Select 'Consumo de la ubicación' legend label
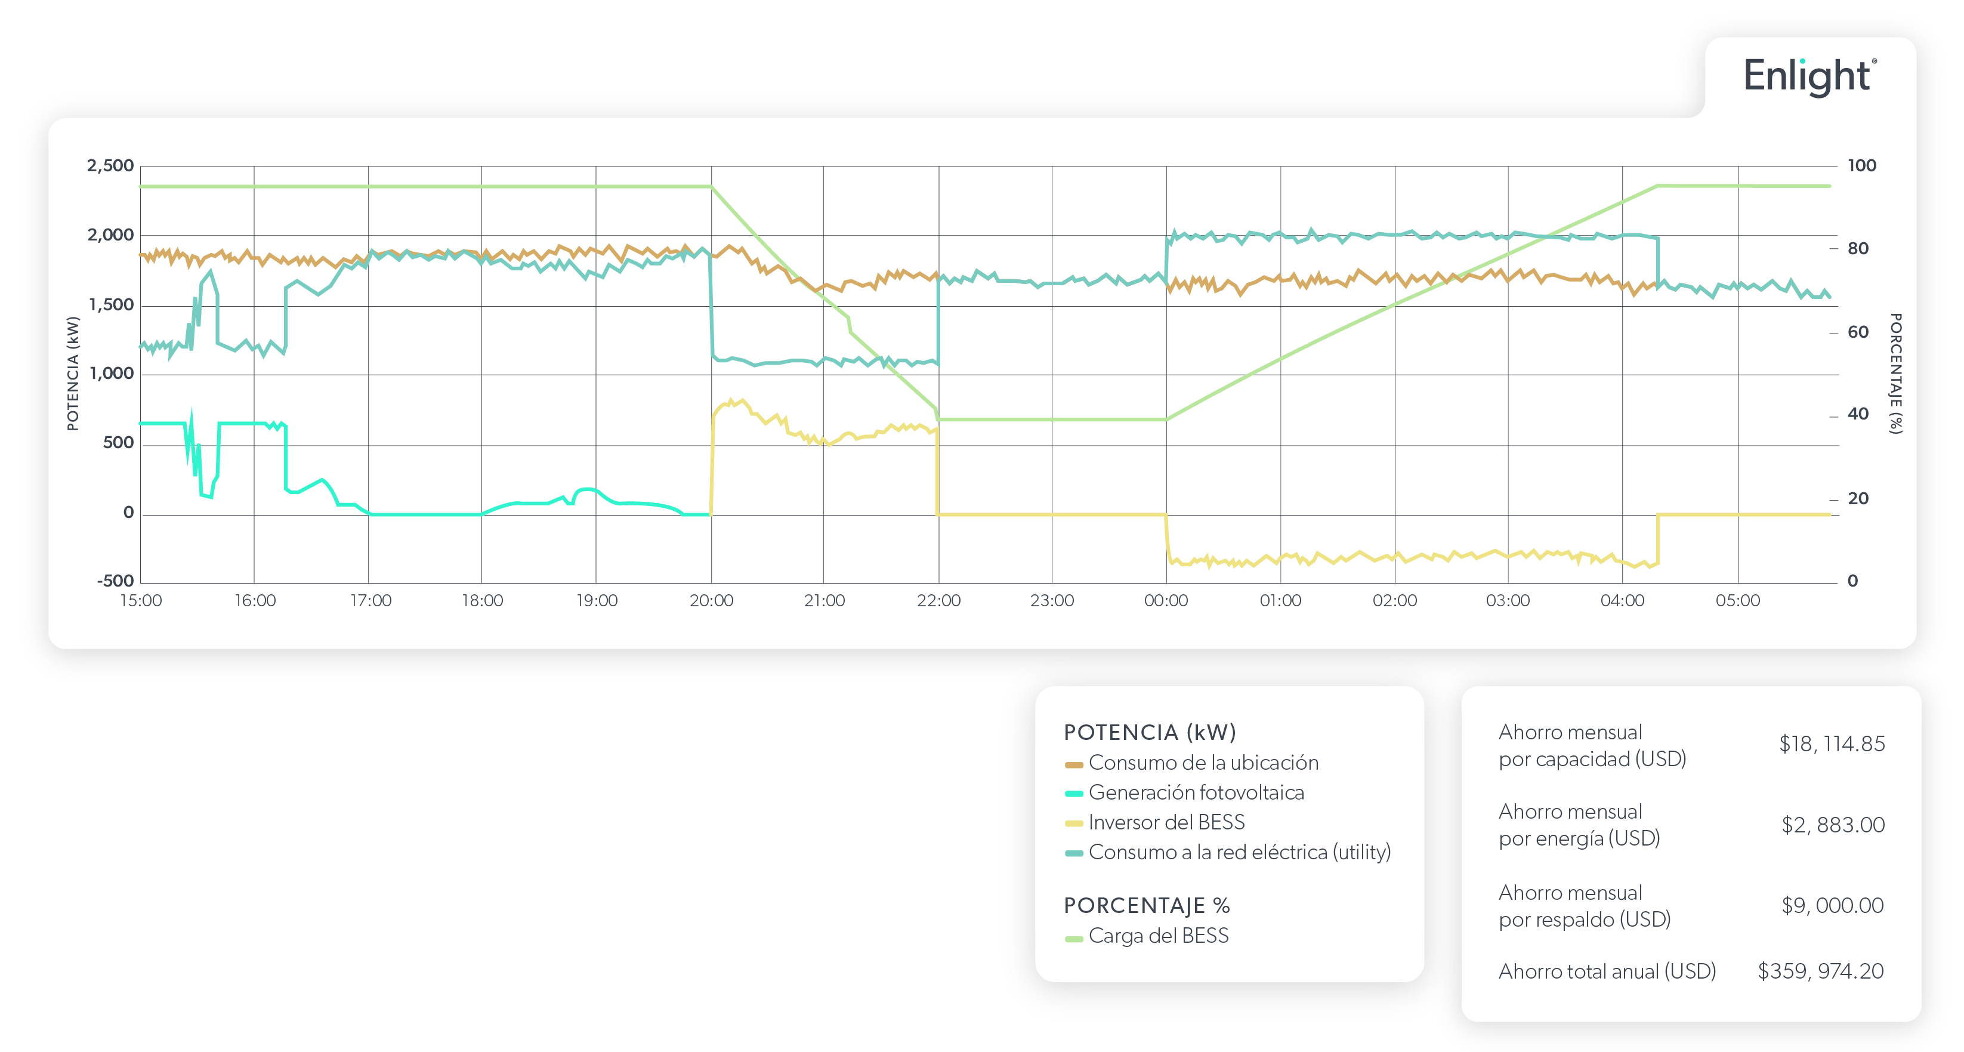Image resolution: width=1964 pixels, height=1052 pixels. [x=1203, y=763]
